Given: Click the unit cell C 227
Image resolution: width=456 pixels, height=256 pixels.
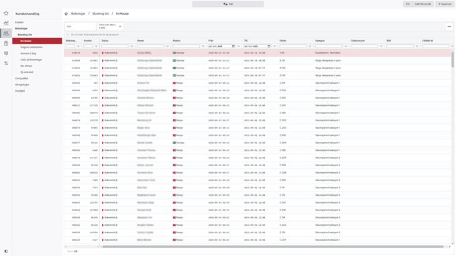Looking at the screenshot, I should point(283,240).
